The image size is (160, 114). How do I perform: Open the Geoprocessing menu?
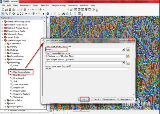coord(58,5)
